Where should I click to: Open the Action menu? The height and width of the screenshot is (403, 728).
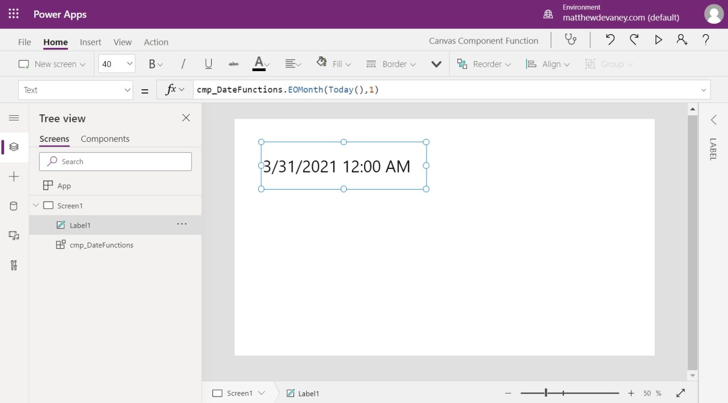[156, 42]
